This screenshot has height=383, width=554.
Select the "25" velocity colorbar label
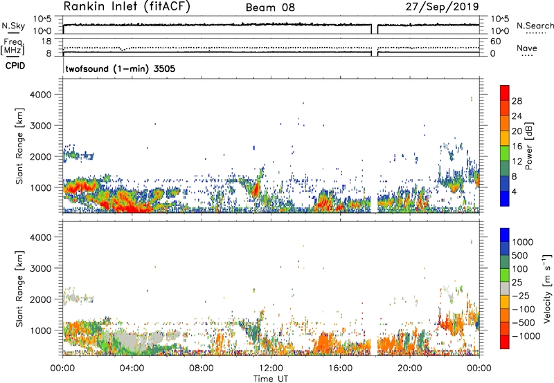(517, 283)
